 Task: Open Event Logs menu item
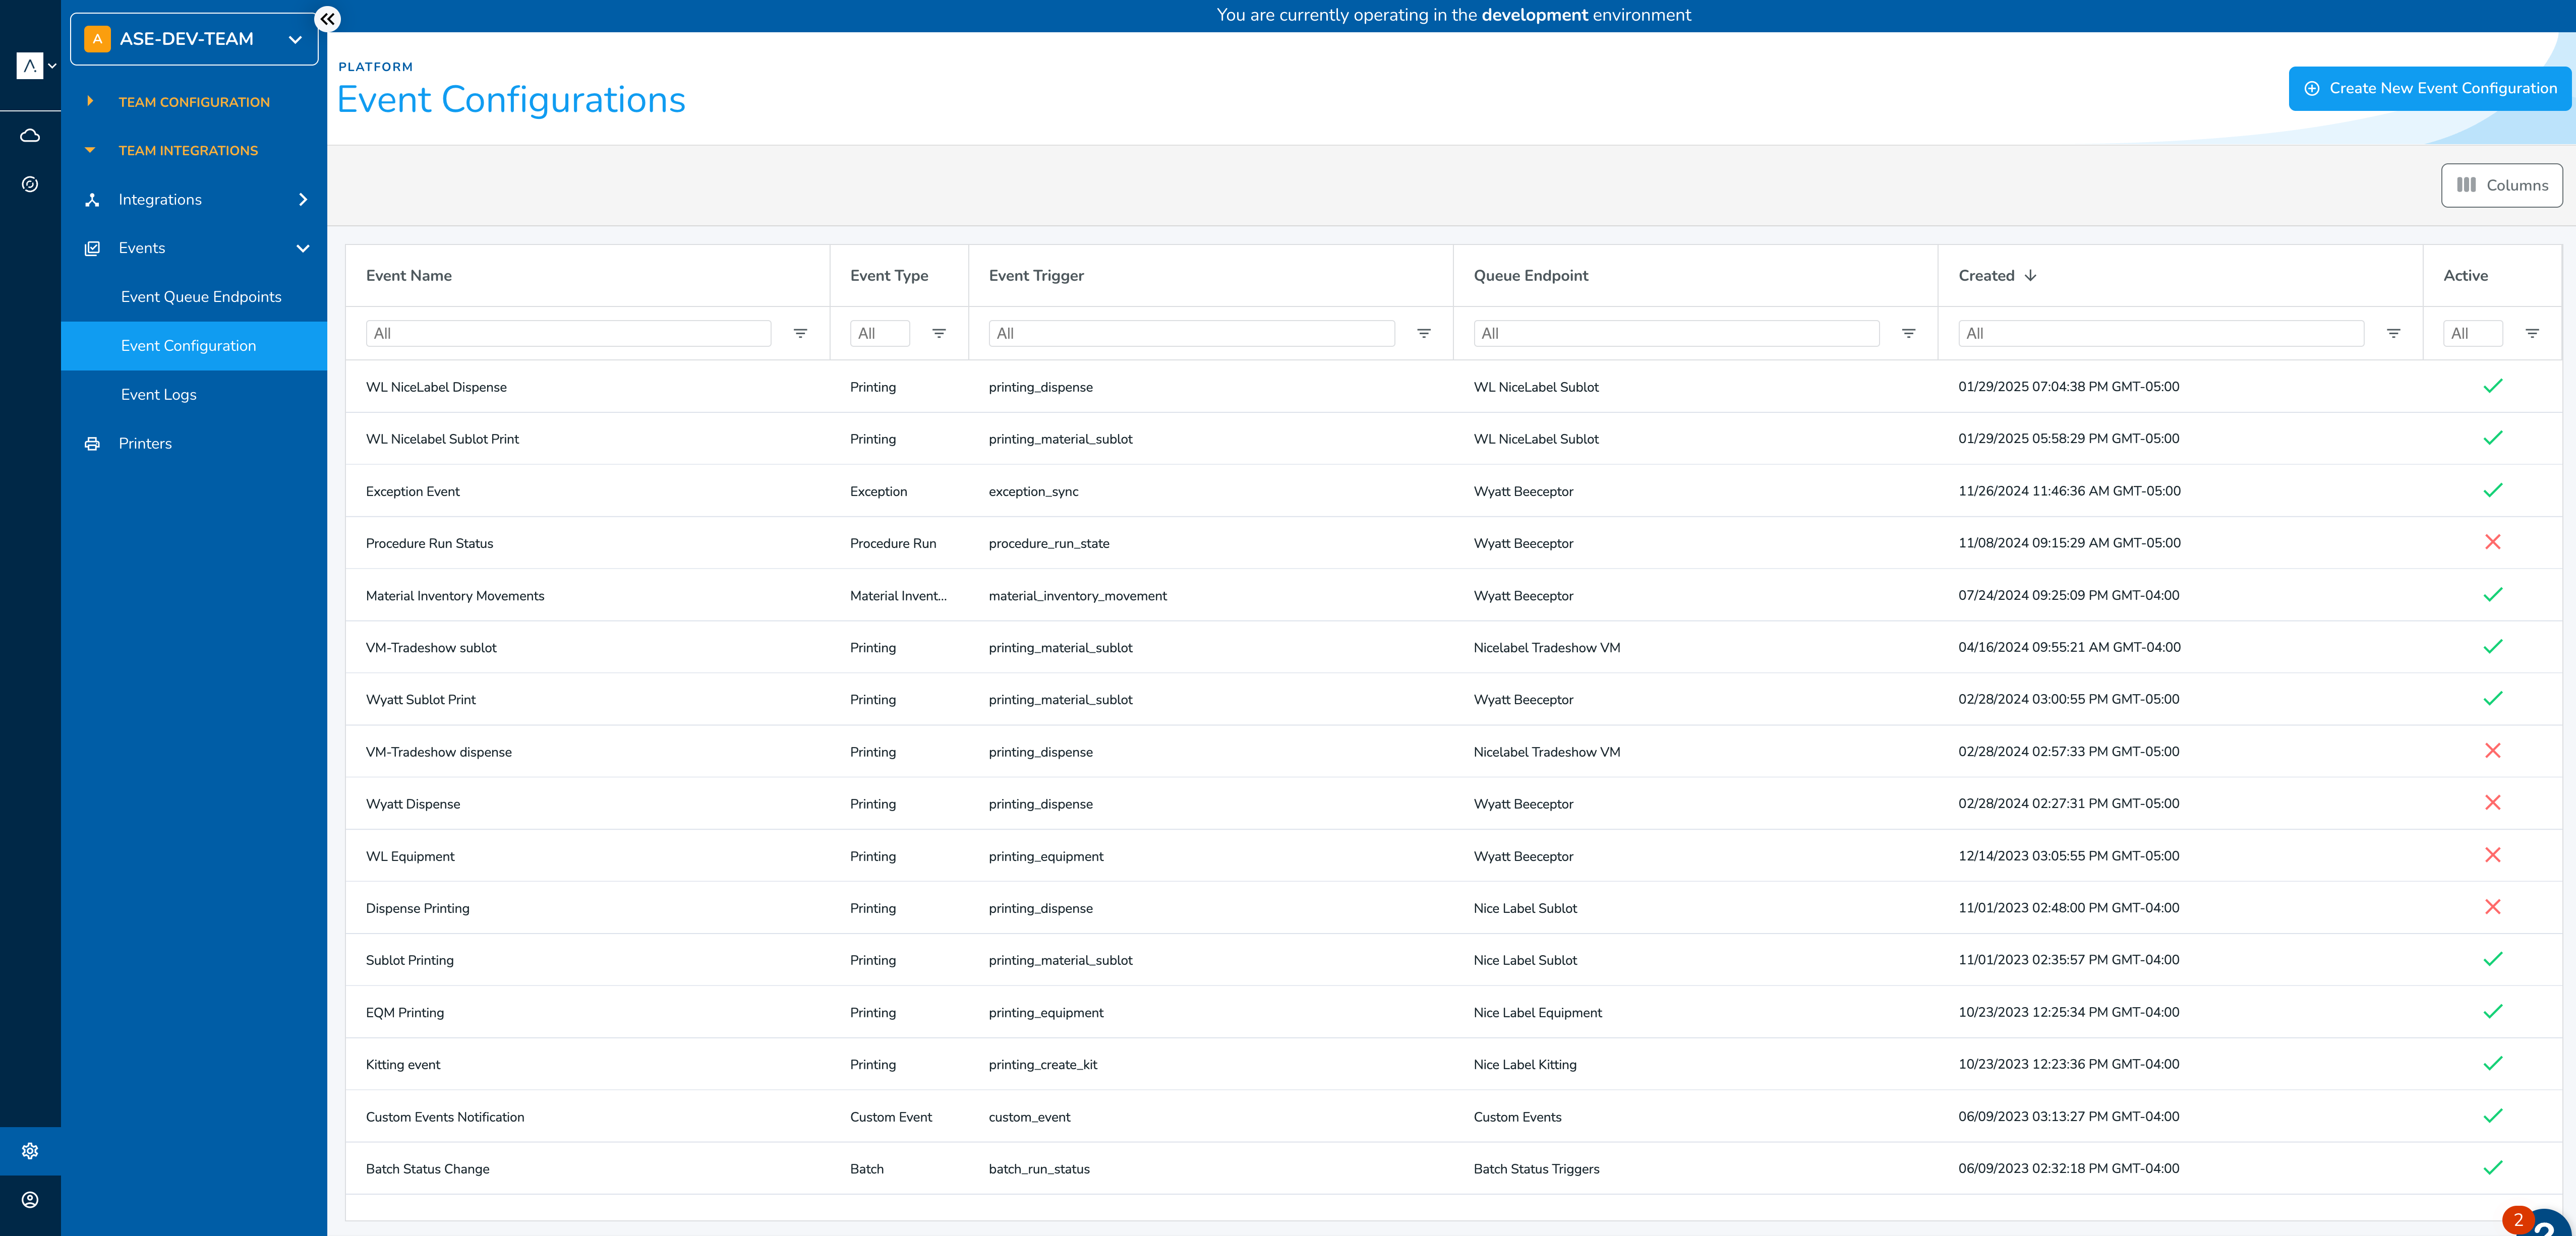tap(159, 395)
